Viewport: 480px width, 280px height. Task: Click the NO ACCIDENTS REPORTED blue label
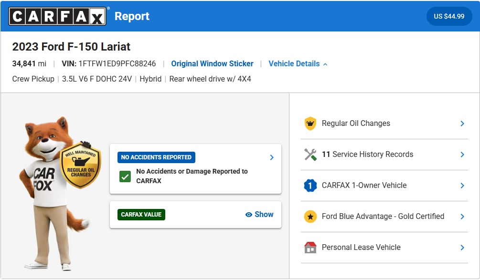click(x=157, y=157)
